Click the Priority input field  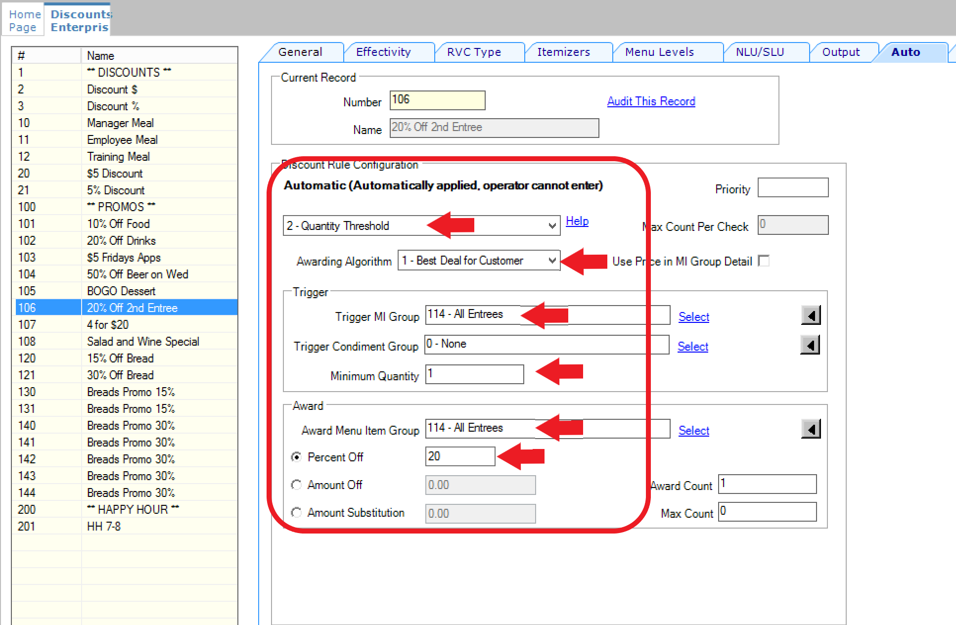793,187
